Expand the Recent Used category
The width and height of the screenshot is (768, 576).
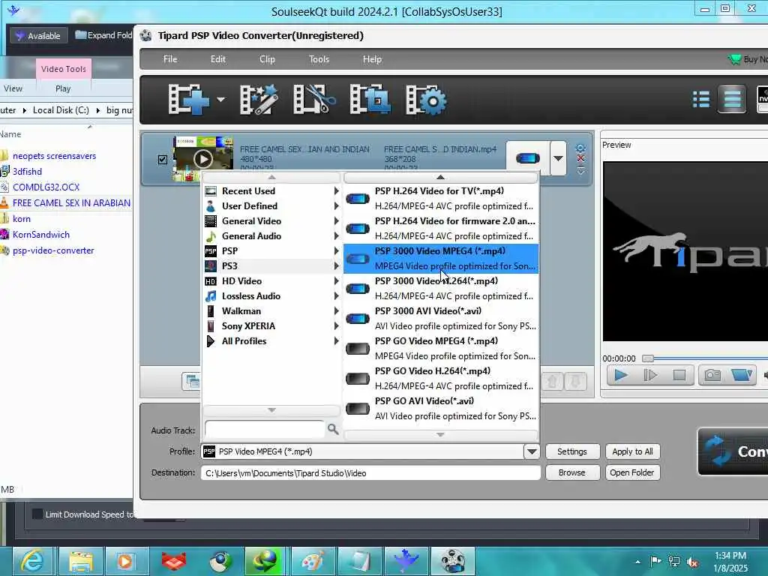(x=271, y=191)
